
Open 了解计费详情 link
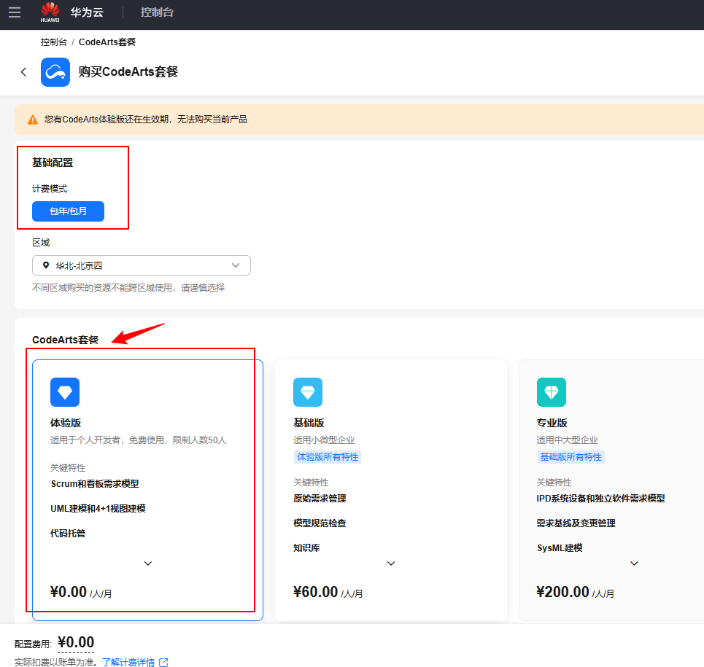click(128, 662)
